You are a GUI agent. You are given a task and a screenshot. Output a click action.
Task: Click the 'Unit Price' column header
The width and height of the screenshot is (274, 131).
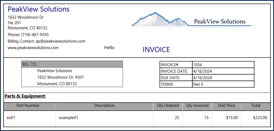226,106
